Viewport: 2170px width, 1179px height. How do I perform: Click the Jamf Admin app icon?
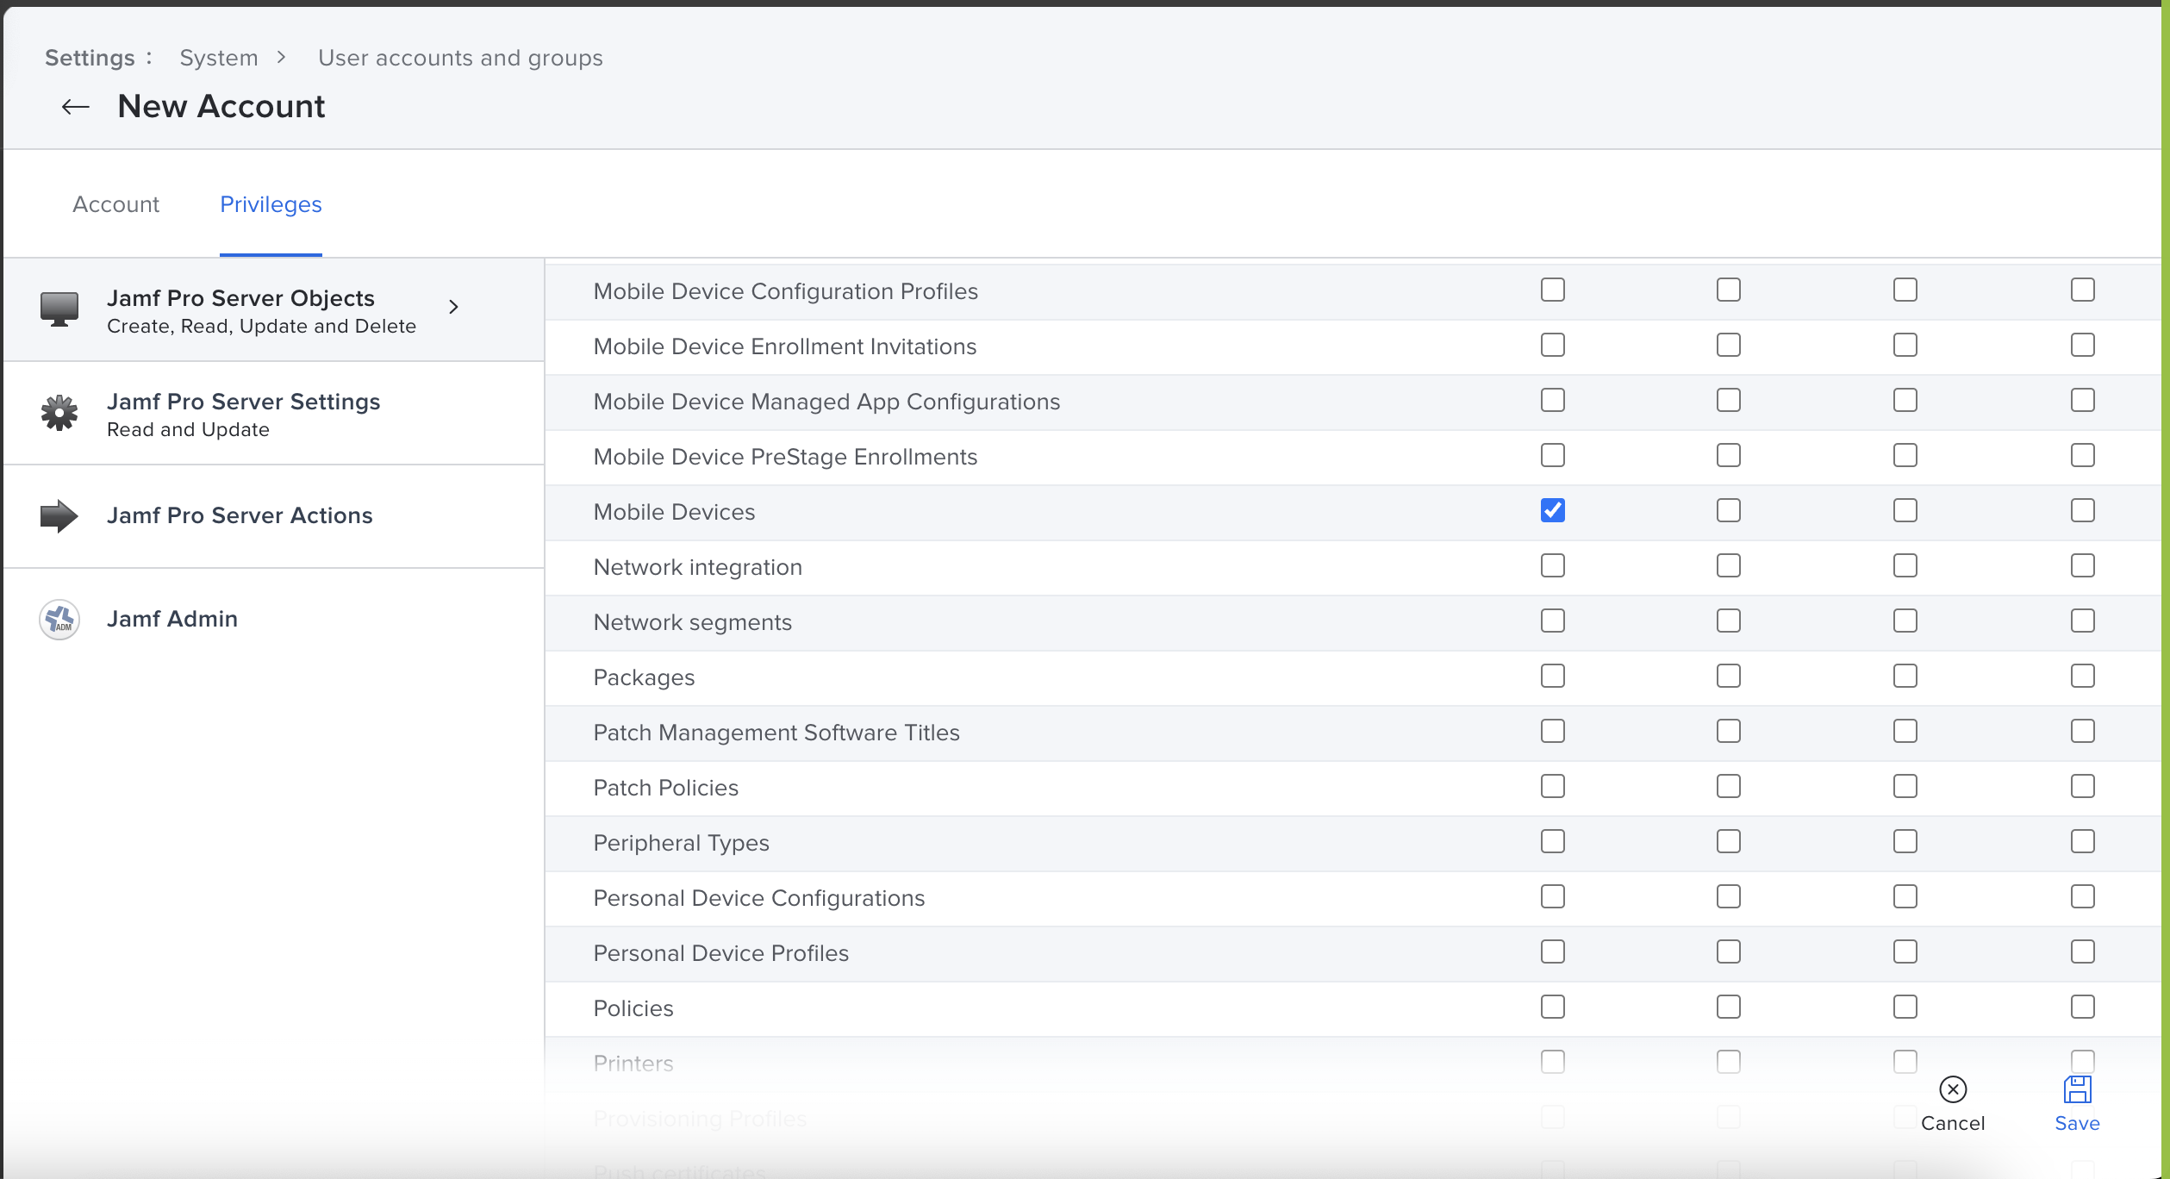(59, 620)
